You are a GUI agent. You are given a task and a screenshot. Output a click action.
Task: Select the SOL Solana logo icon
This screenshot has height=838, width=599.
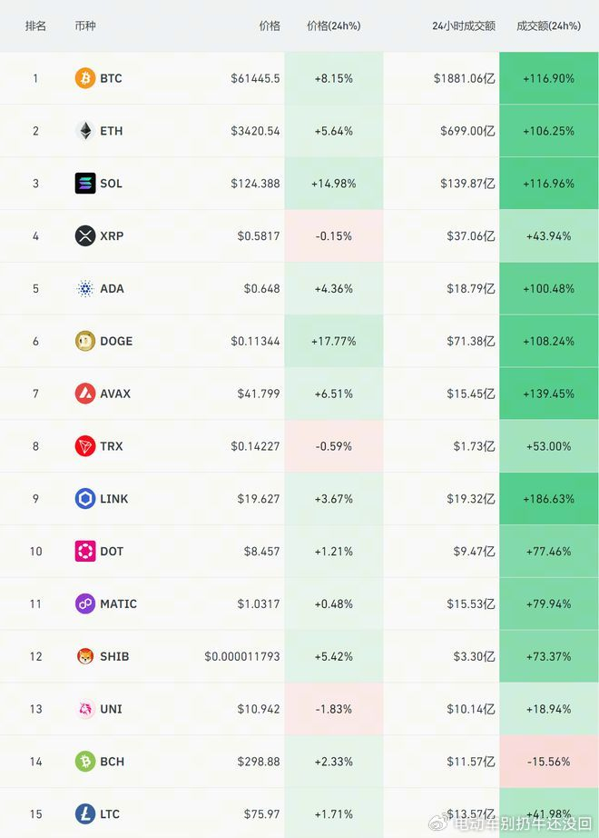[85, 184]
